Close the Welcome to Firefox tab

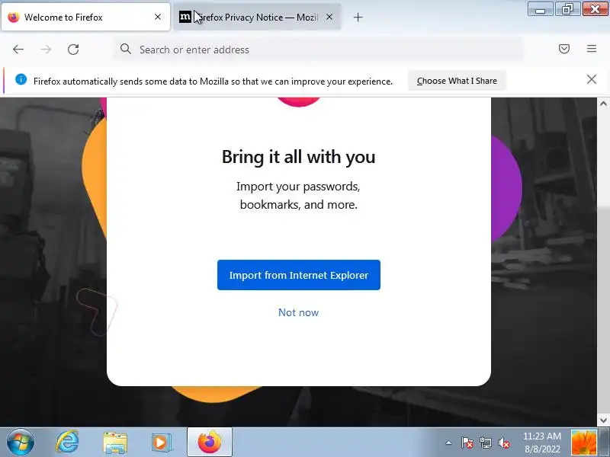pos(158,17)
